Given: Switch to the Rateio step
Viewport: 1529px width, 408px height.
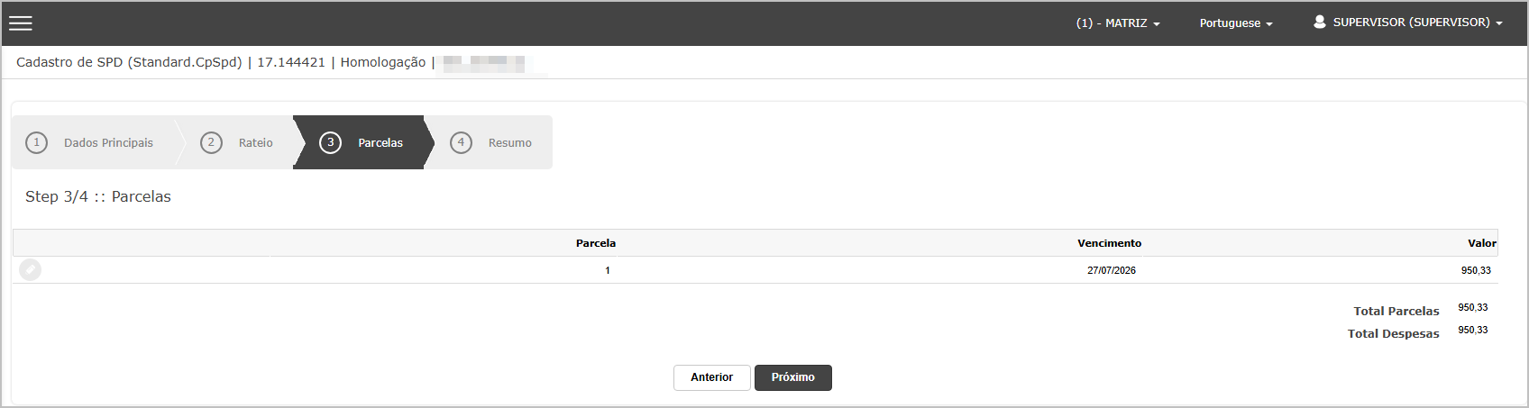Looking at the screenshot, I should click(255, 142).
